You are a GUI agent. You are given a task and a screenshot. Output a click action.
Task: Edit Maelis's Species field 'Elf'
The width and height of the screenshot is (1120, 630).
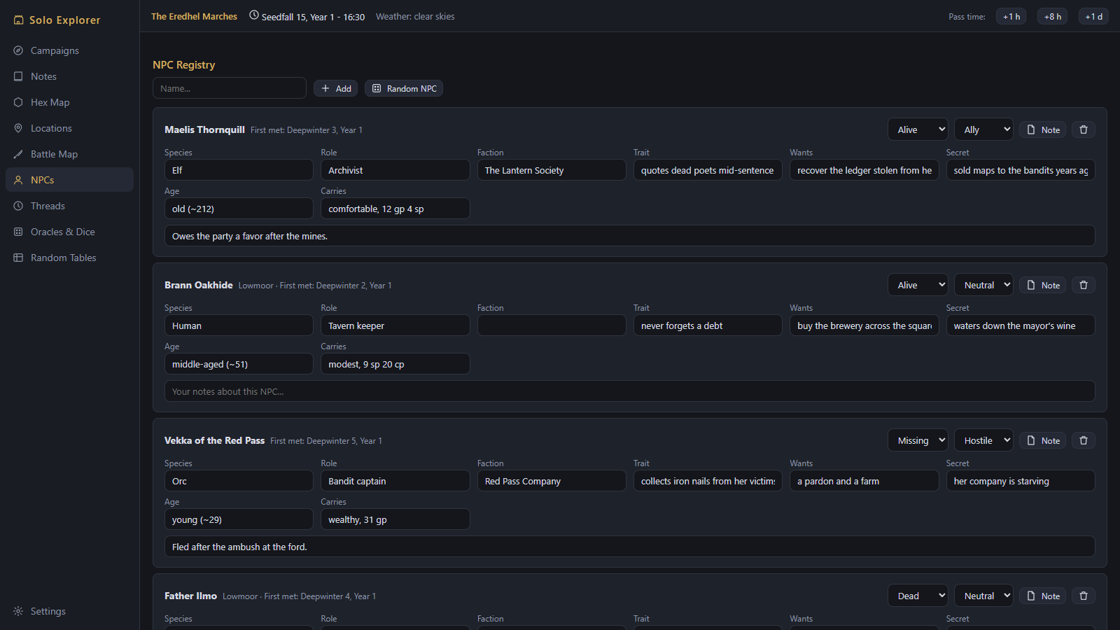click(x=239, y=170)
